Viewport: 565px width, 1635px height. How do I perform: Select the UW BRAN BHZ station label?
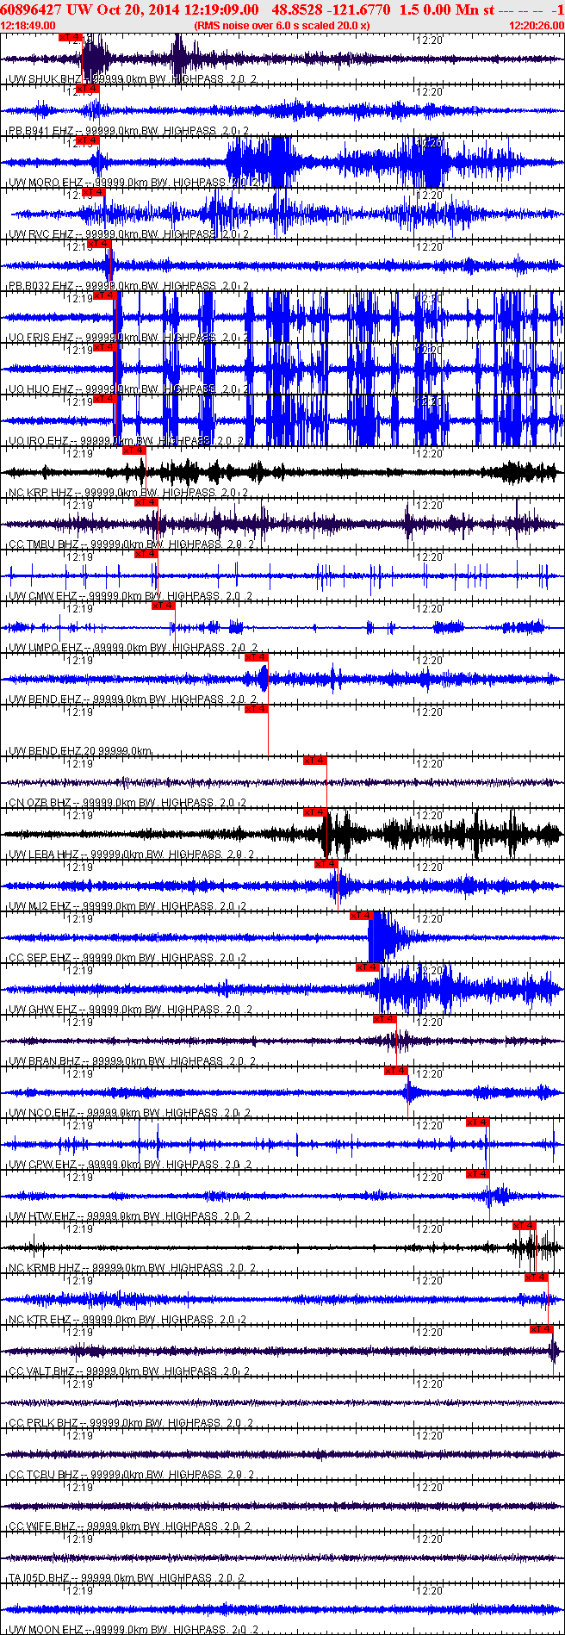click(x=132, y=1061)
